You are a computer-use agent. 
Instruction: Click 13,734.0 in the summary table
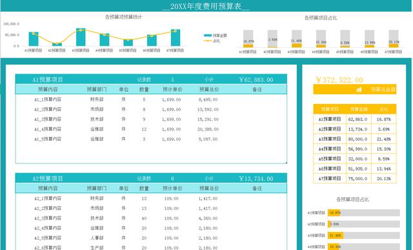(358, 129)
